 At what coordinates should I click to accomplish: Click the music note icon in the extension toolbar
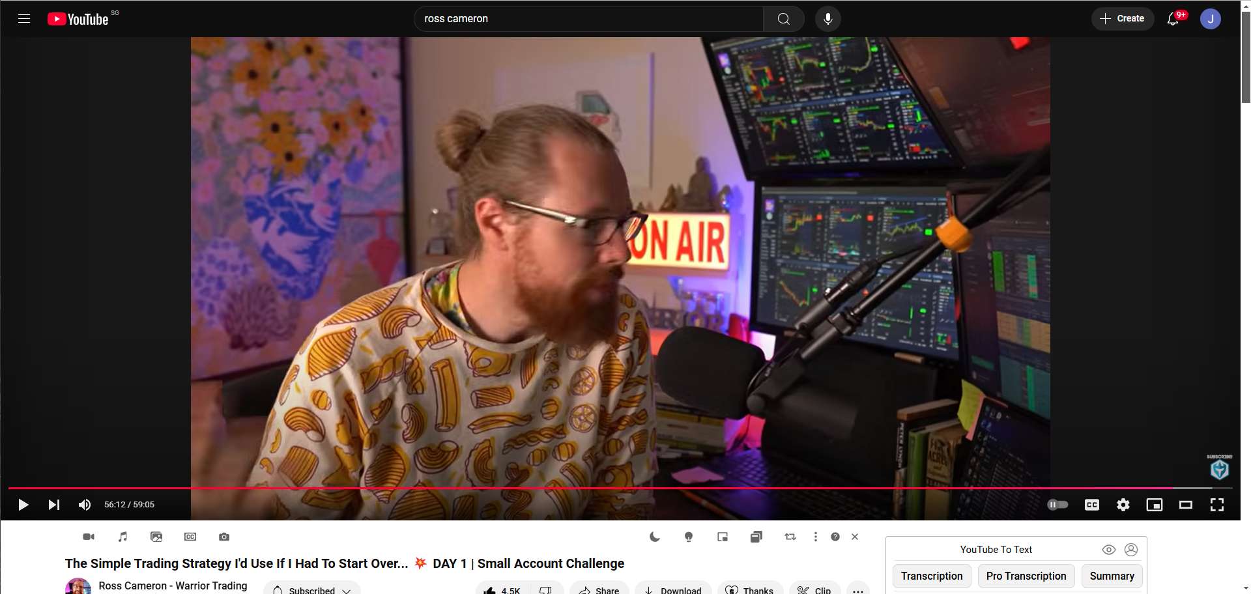pyautogui.click(x=122, y=537)
